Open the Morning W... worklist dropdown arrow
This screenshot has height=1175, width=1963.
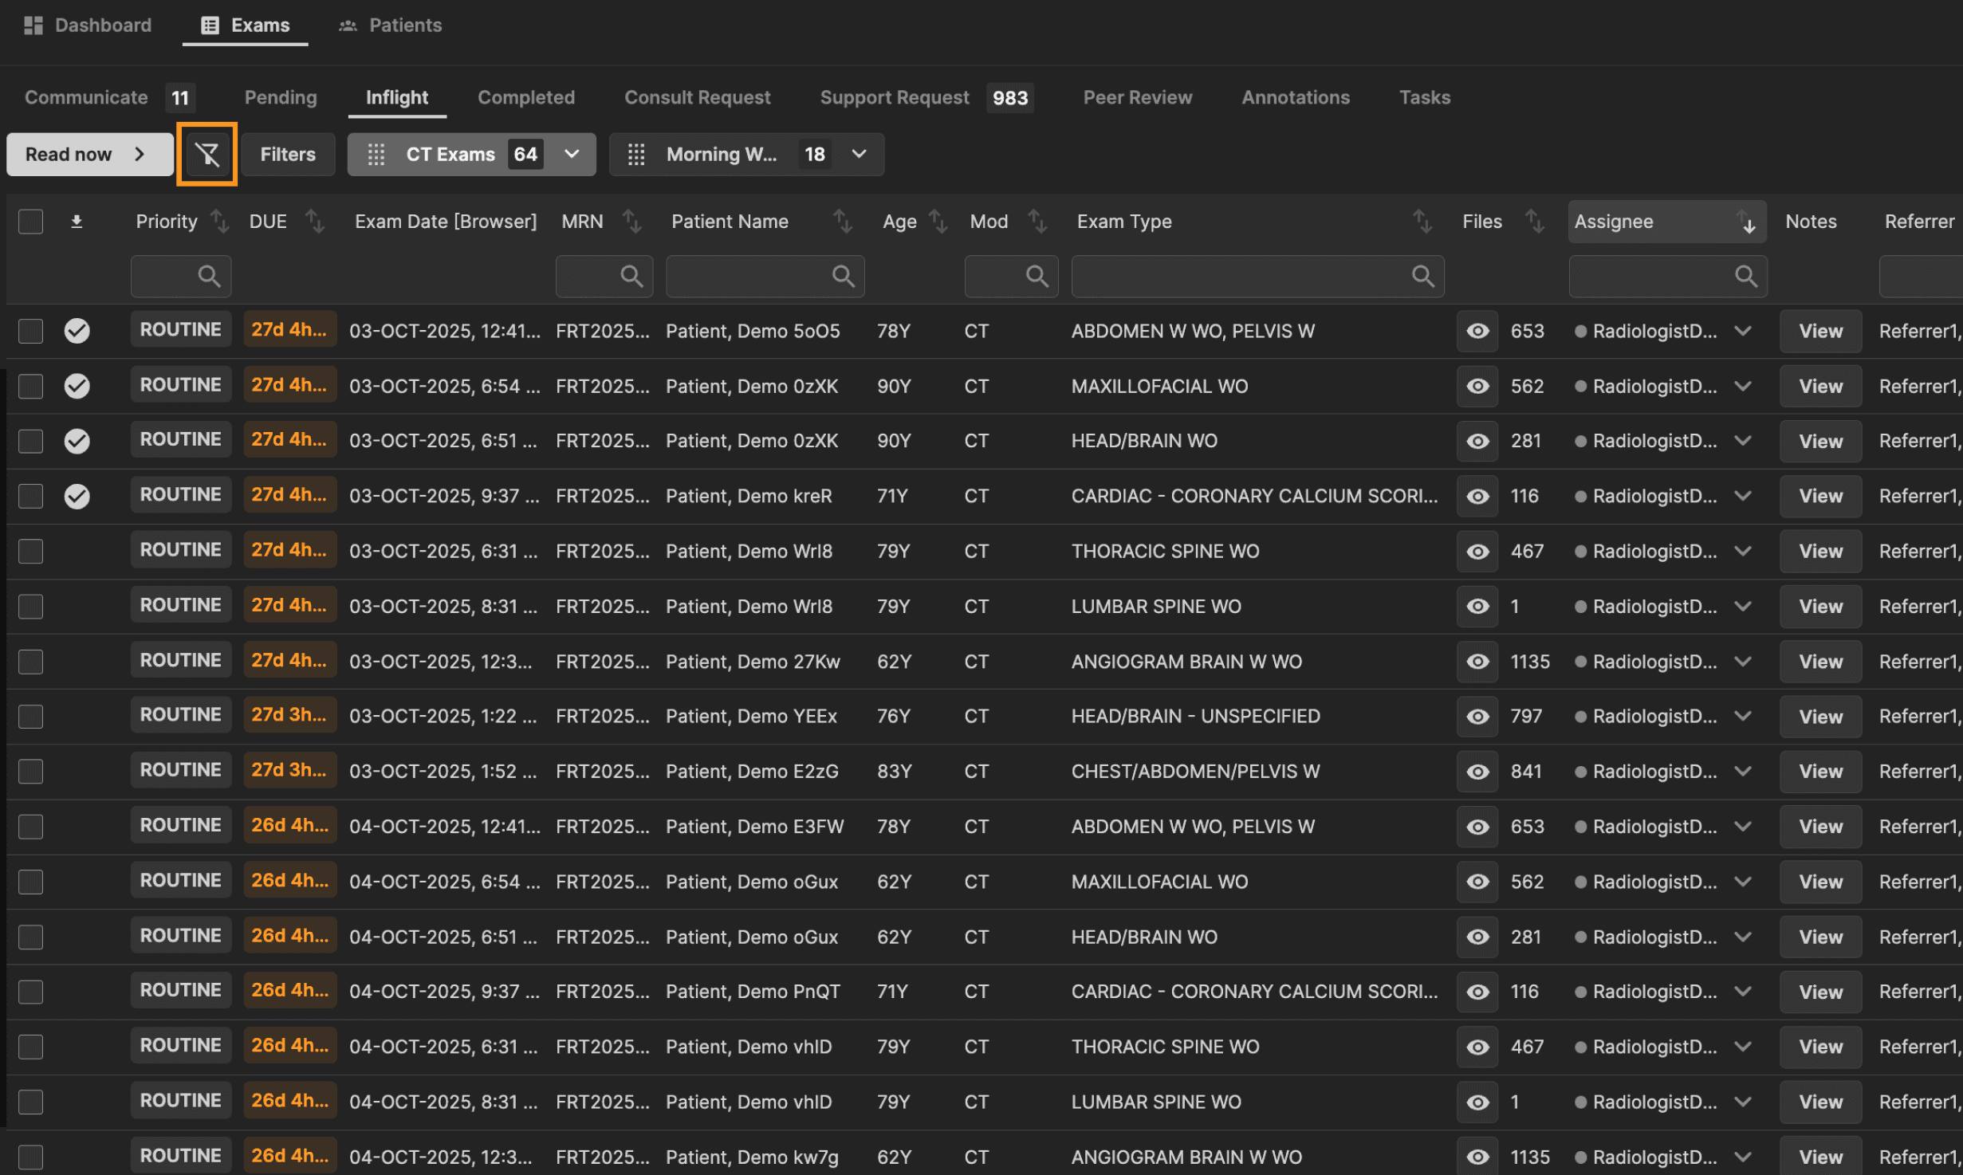click(859, 154)
